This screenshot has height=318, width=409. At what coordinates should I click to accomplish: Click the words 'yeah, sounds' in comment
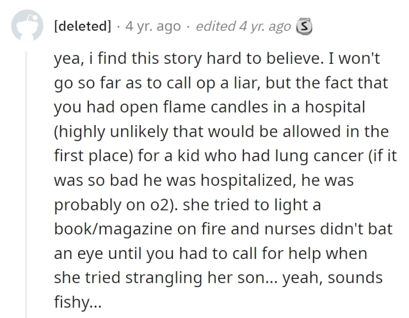point(333,278)
